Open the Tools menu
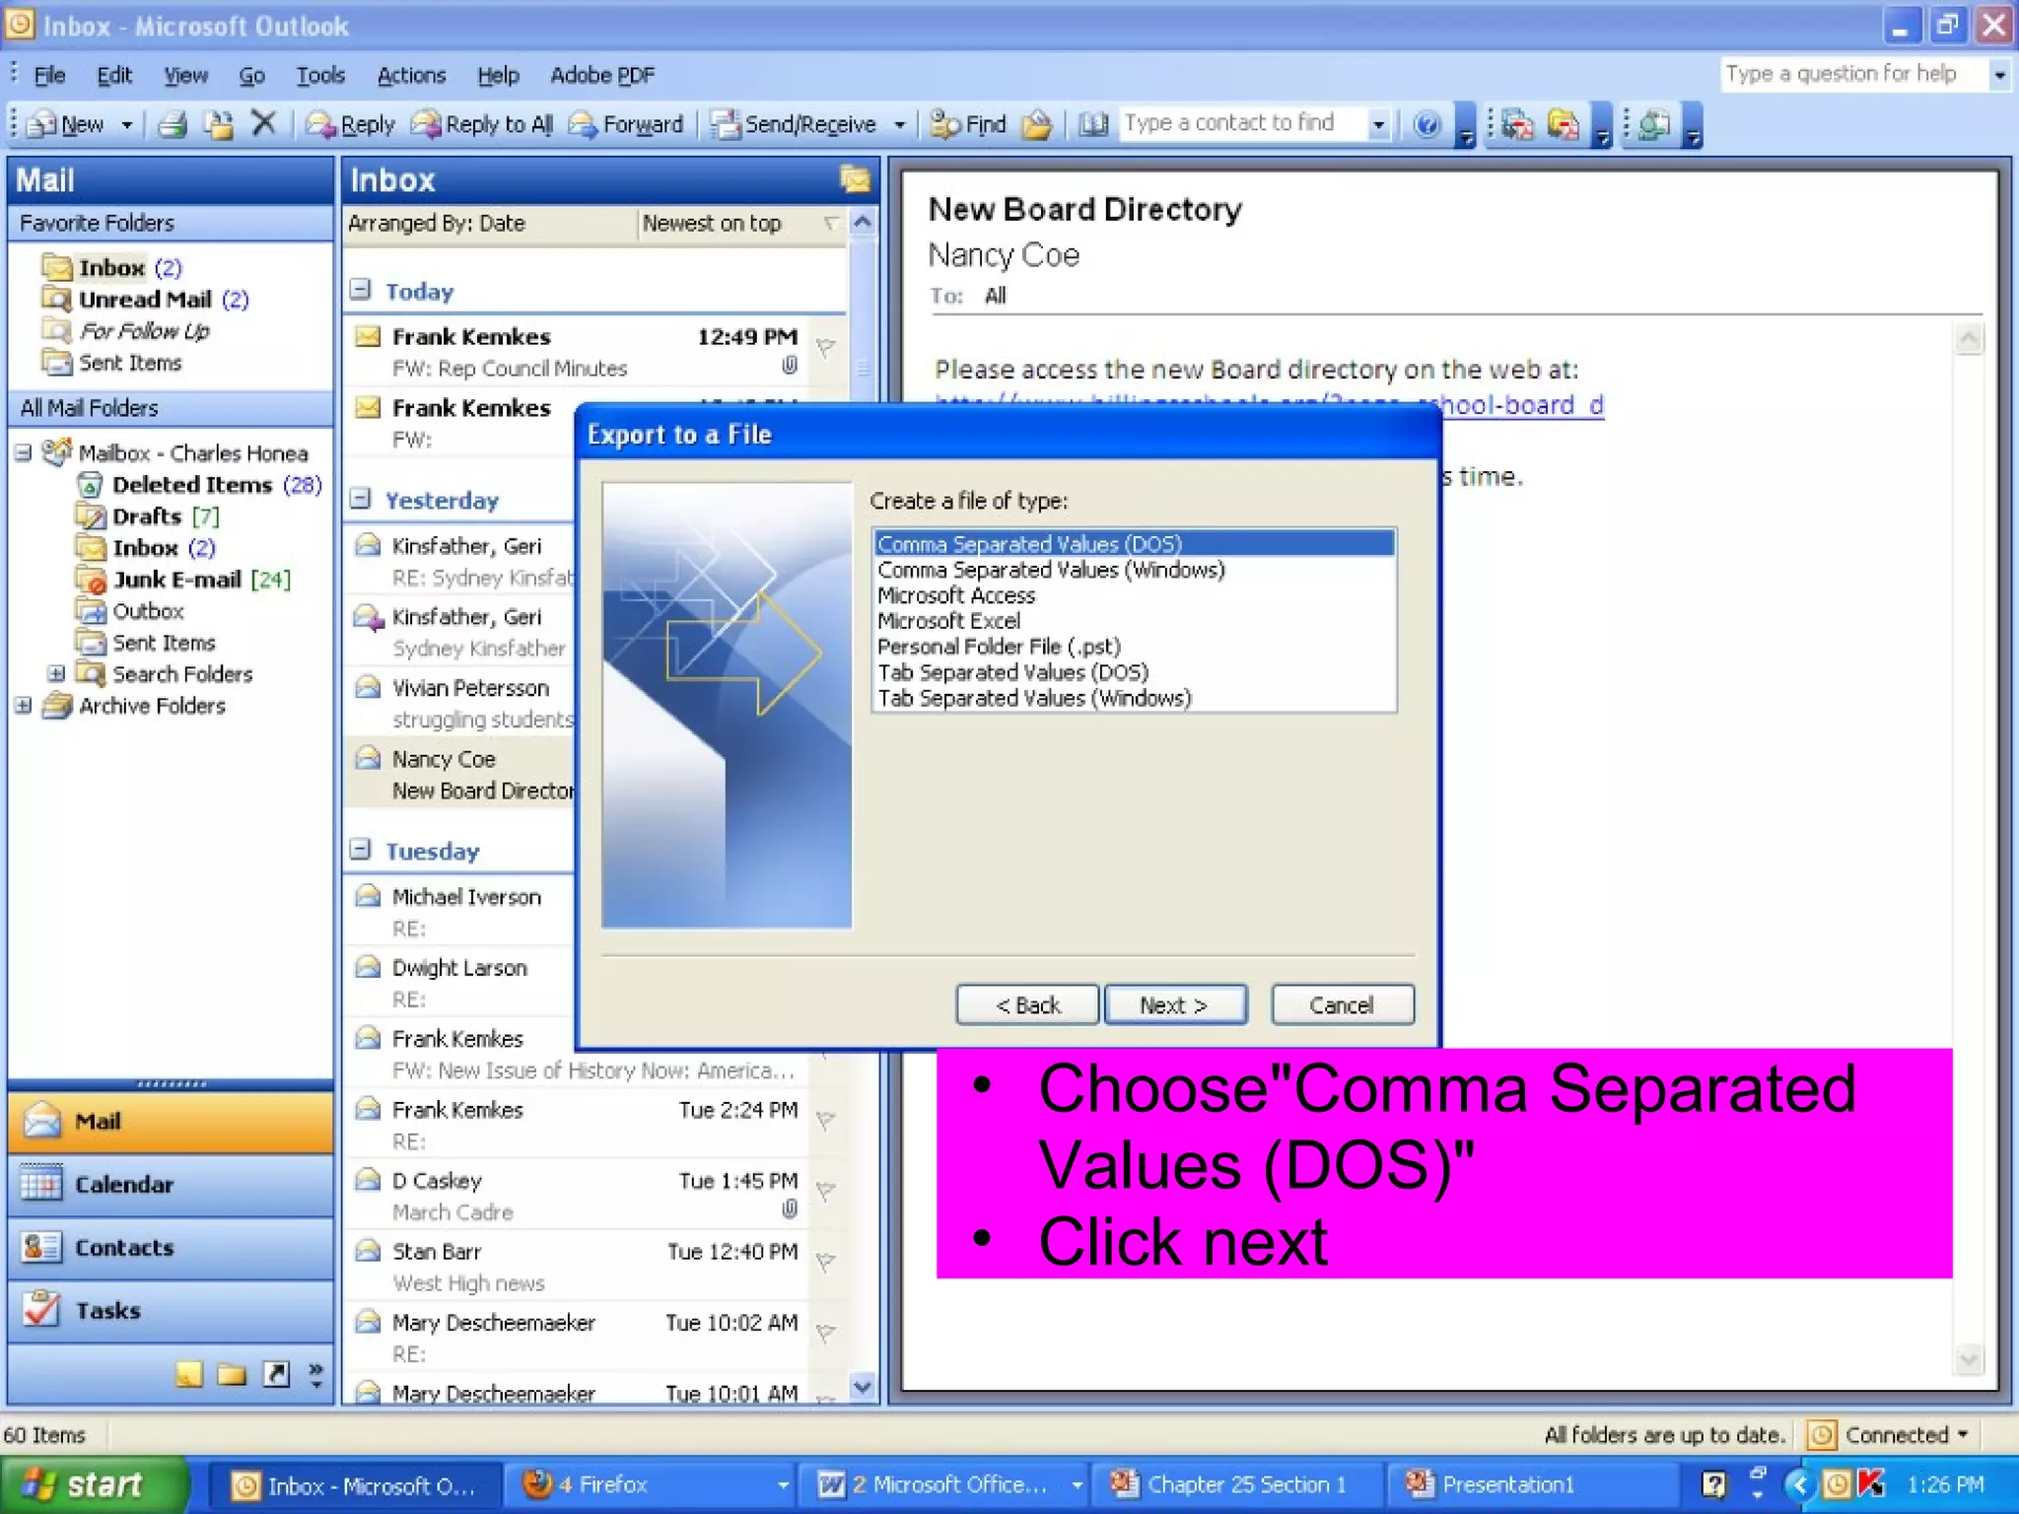Screen dimensions: 2019x1514 coord(320,75)
